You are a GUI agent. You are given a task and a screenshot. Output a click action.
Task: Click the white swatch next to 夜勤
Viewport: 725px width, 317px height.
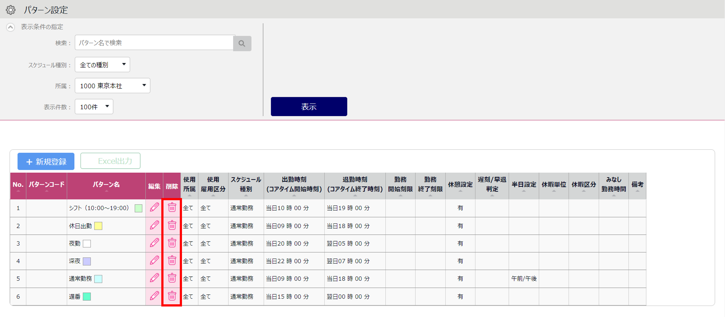tap(87, 243)
